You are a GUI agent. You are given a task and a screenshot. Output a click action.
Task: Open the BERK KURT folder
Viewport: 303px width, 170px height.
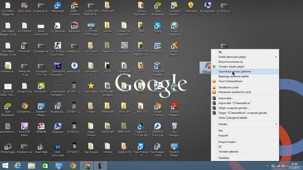coord(124,128)
